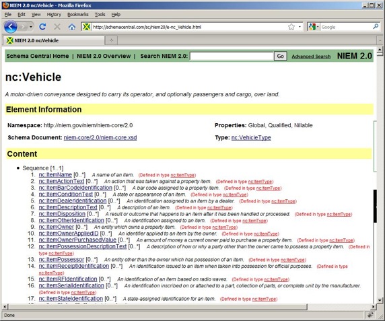This screenshot has height=321, width=385.
Task: Open the History menu
Action: coord(54,15)
